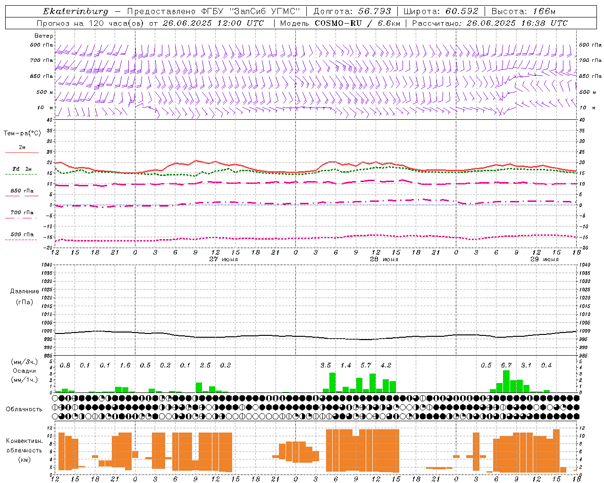Viewport: 604px width, 483px height.
Task: Click the 'Давление' pressure chart label
Action: click(25, 291)
